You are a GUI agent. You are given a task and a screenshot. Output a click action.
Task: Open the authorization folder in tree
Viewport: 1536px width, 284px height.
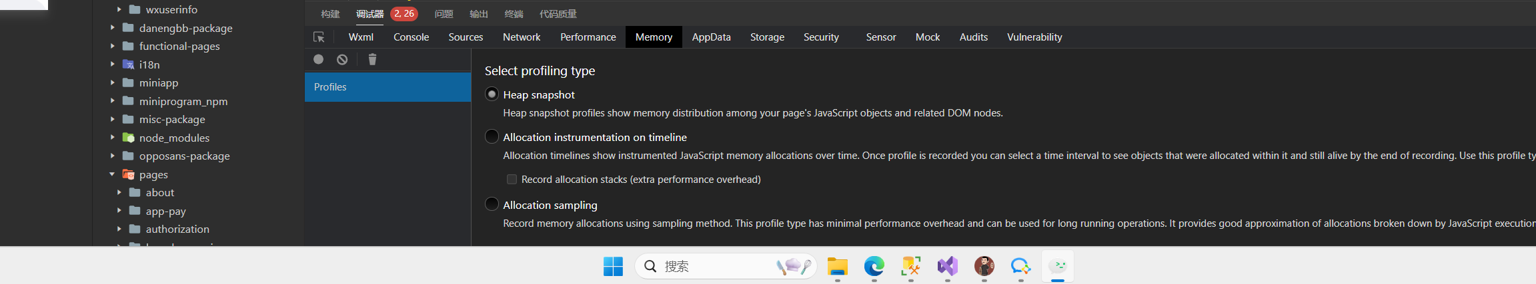(177, 229)
